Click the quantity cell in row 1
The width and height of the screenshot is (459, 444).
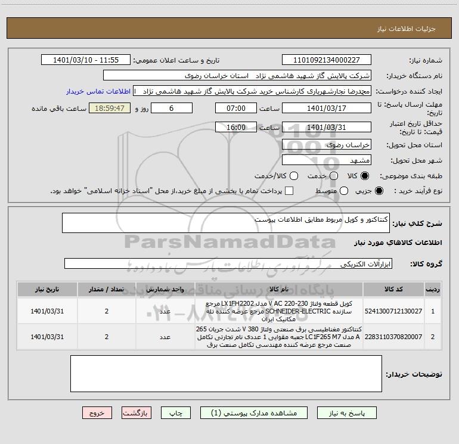pos(106,311)
